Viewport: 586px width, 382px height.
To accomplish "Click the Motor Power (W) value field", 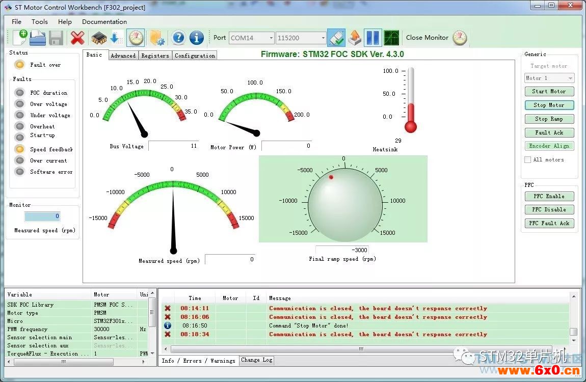I will tap(287, 146).
